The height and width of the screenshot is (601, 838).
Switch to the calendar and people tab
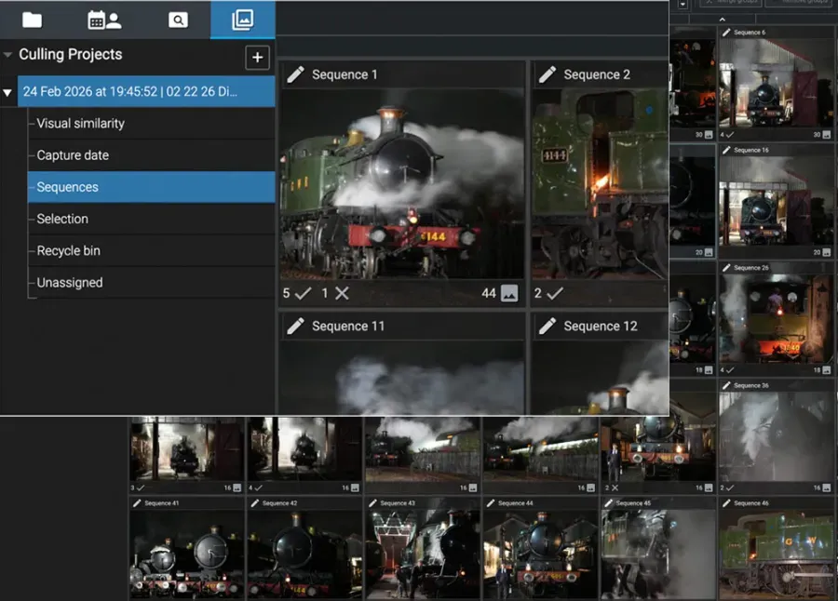(103, 20)
